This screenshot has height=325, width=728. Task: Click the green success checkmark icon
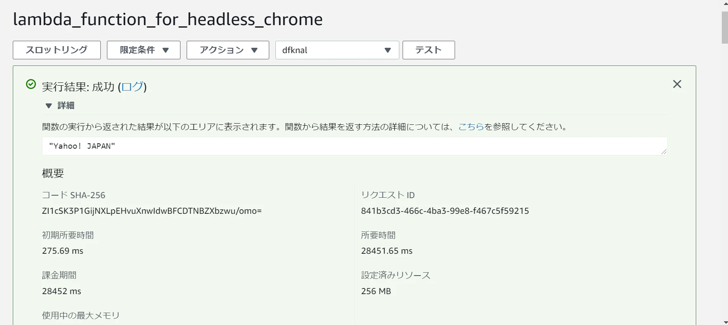tap(31, 84)
